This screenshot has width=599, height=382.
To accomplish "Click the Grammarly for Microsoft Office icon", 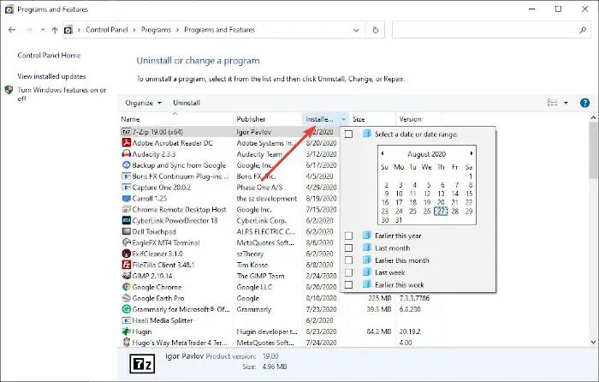I will point(126,309).
